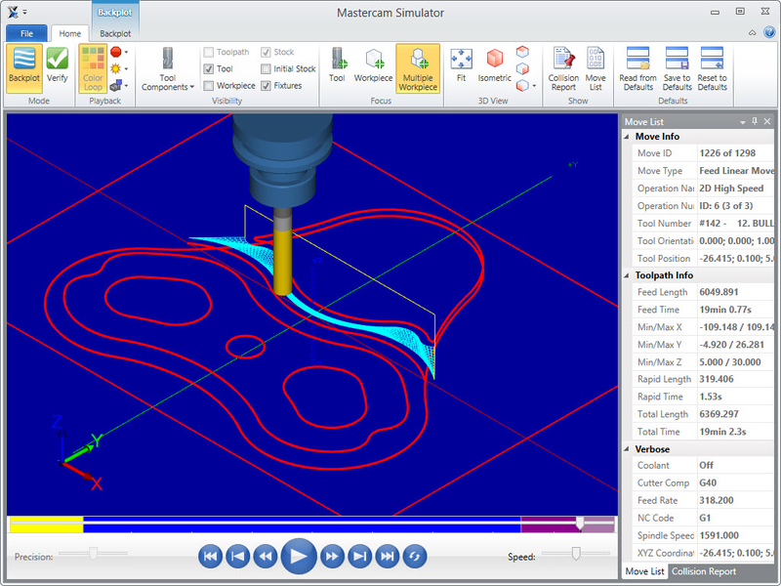
Task: Uncheck the Tool visibility checkbox
Action: point(209,68)
